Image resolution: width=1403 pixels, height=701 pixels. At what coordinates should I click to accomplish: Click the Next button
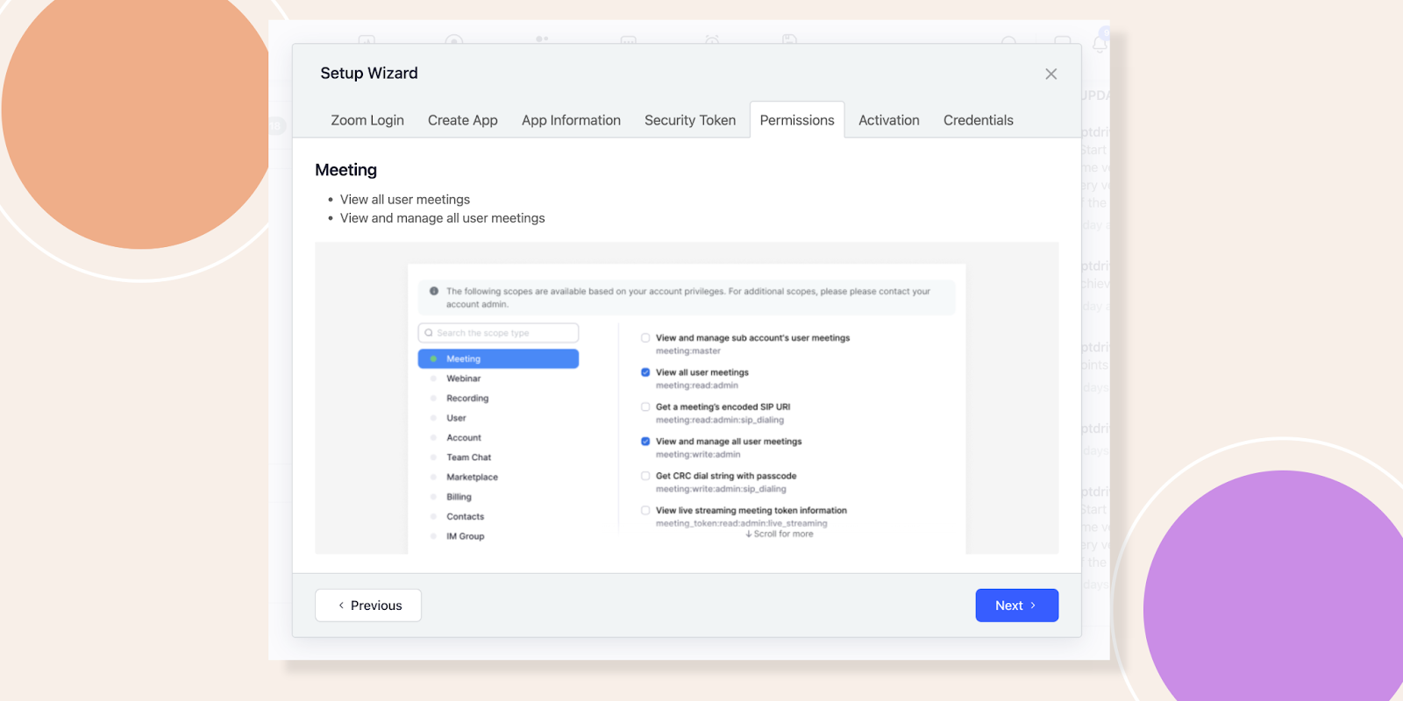pyautogui.click(x=1017, y=605)
